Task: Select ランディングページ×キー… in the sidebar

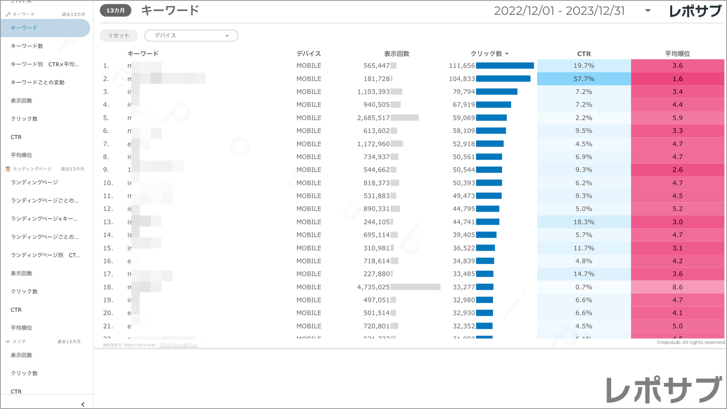Action: pyautogui.click(x=44, y=219)
